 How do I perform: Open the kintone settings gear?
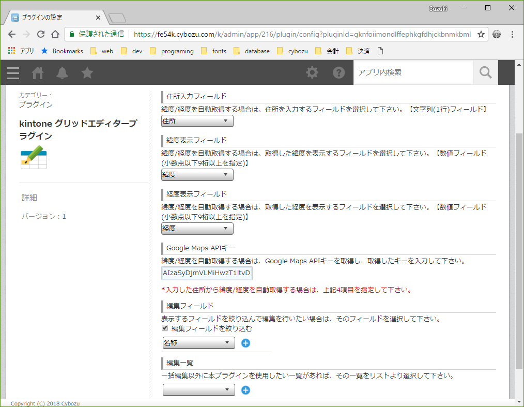point(312,73)
